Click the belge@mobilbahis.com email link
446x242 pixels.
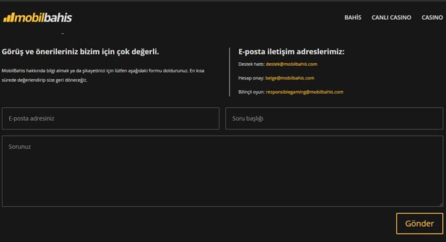pos(290,78)
